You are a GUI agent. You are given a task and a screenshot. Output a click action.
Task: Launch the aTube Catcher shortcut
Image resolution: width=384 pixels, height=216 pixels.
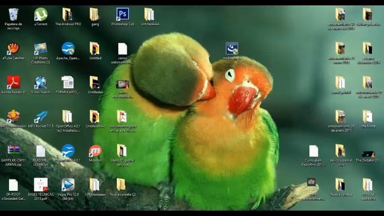[x=13, y=49]
